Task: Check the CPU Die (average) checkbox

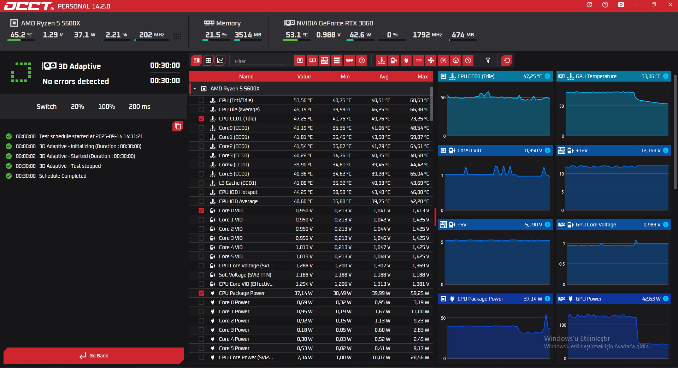Action: (x=201, y=109)
